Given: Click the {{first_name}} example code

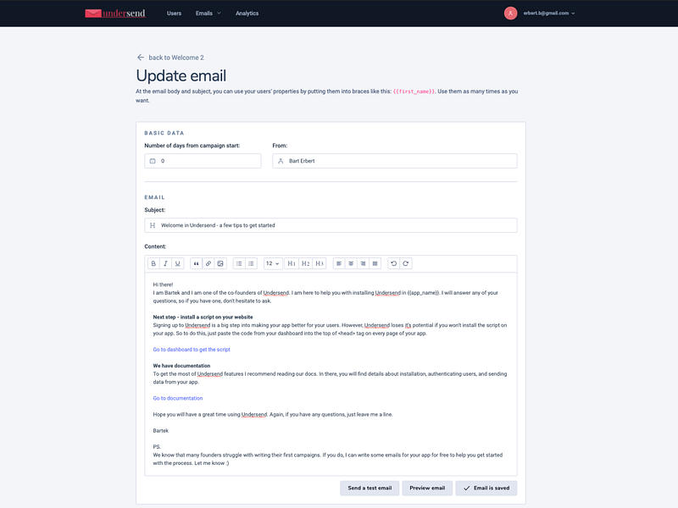Looking at the screenshot, I should [414, 91].
